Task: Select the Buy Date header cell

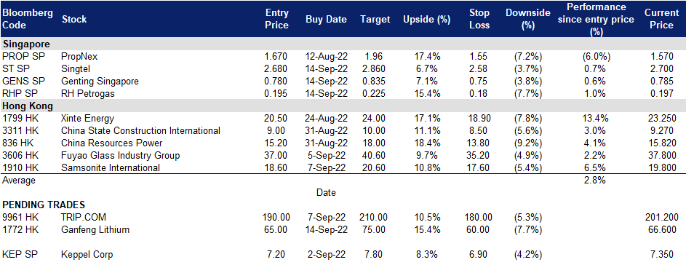Action: pyautogui.click(x=326, y=19)
